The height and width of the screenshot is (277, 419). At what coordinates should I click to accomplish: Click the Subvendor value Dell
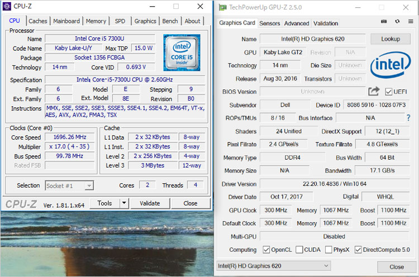click(x=285, y=105)
